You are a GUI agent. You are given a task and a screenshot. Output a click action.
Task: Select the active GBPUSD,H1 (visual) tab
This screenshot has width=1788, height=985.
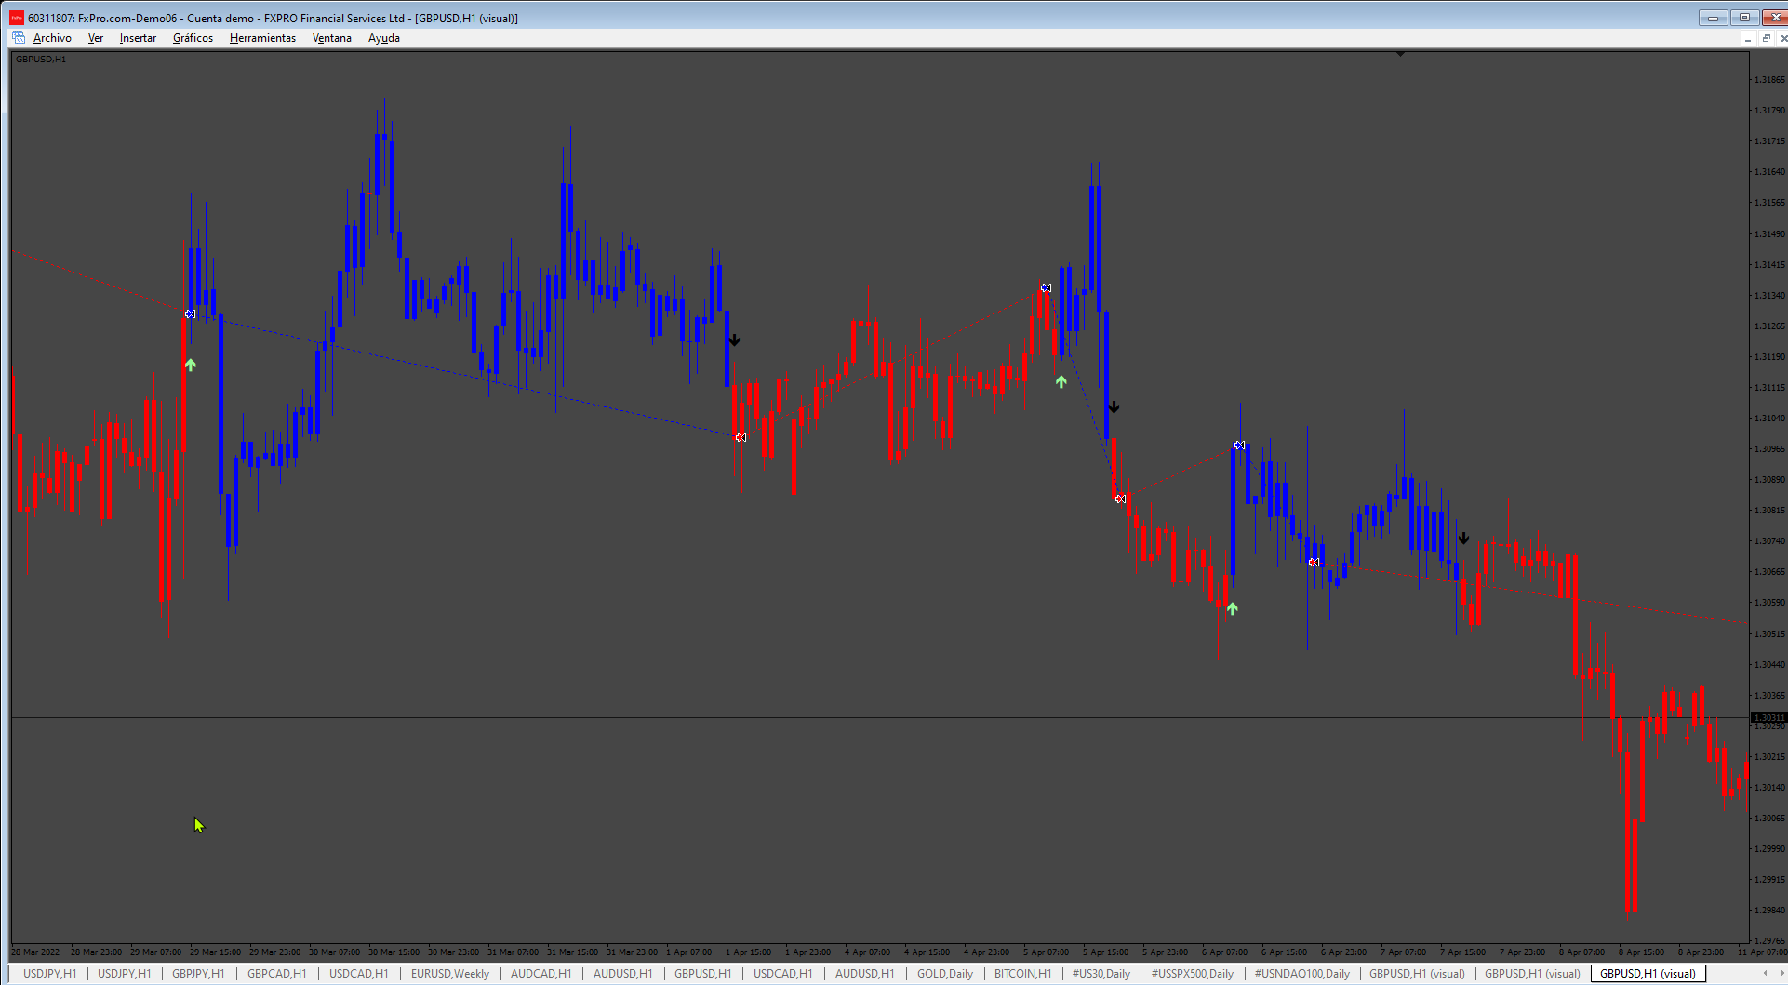point(1648,974)
